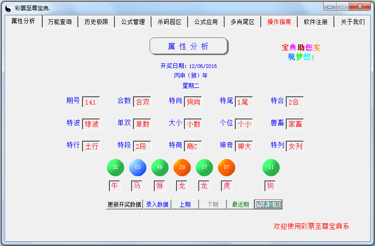
Task: Click the 神奇 field showing 神大
Action: (244, 146)
